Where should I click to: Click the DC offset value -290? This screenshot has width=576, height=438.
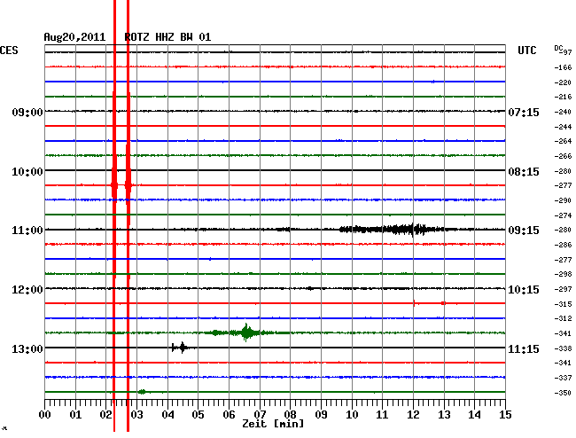coord(563,200)
